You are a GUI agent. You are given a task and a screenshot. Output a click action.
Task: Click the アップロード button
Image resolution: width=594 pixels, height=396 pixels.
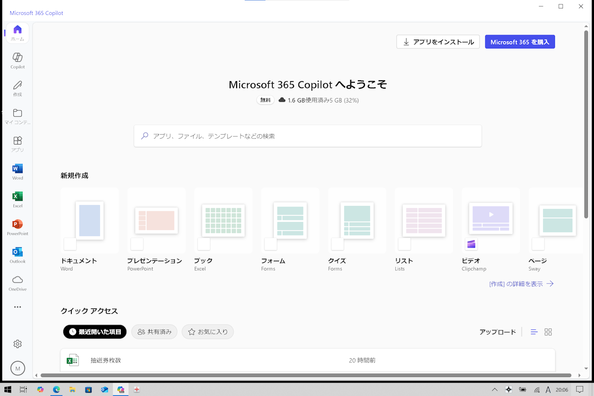point(497,332)
